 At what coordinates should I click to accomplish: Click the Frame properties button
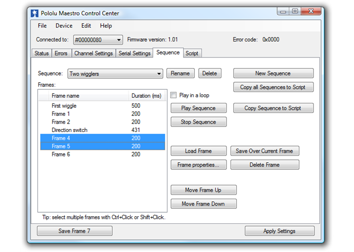[x=198, y=165]
